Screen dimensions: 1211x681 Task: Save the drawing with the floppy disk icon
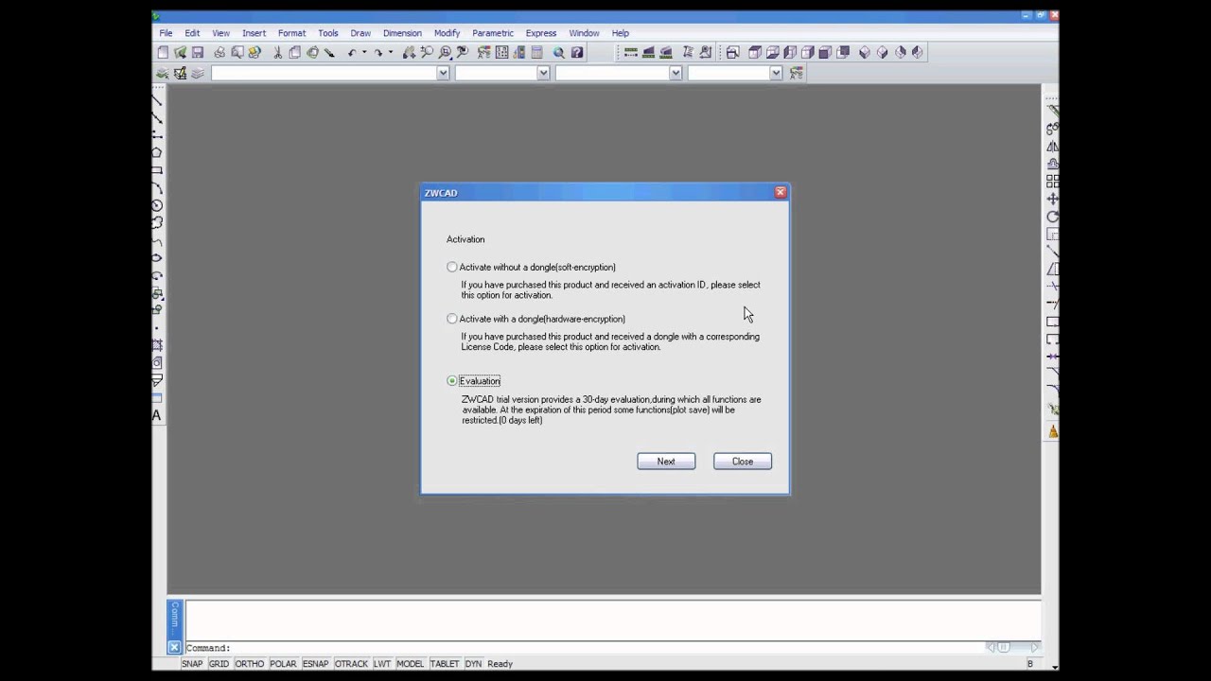coord(198,53)
